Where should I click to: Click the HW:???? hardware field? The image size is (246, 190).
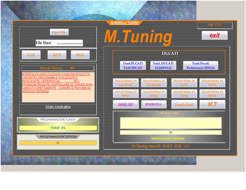tap(215, 26)
